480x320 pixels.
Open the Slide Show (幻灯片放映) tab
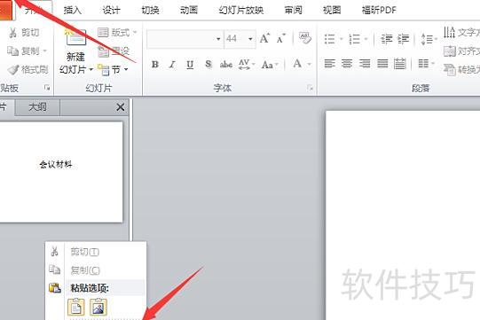(x=241, y=10)
